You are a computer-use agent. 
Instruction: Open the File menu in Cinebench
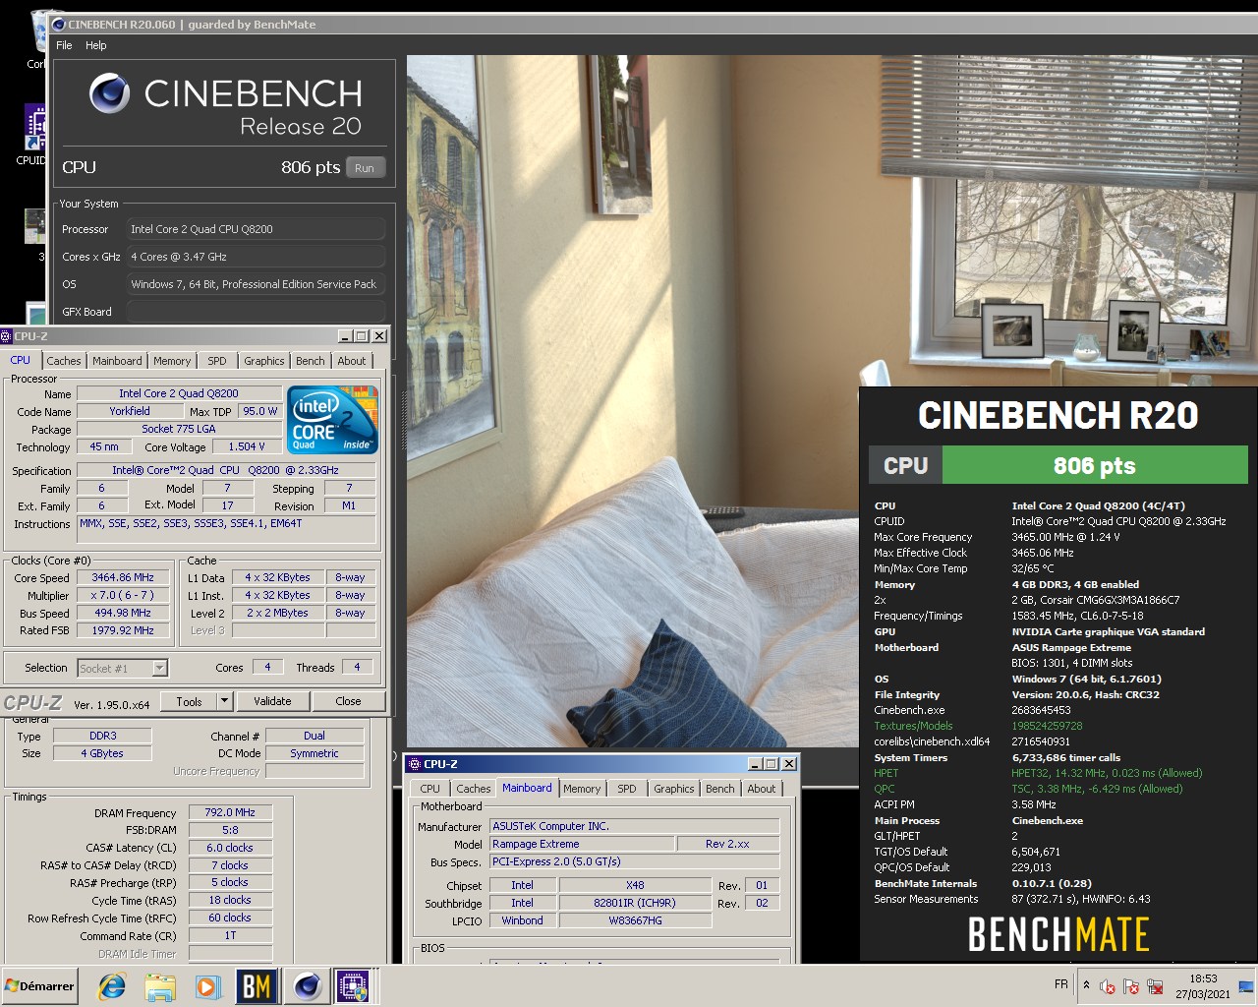pyautogui.click(x=64, y=45)
